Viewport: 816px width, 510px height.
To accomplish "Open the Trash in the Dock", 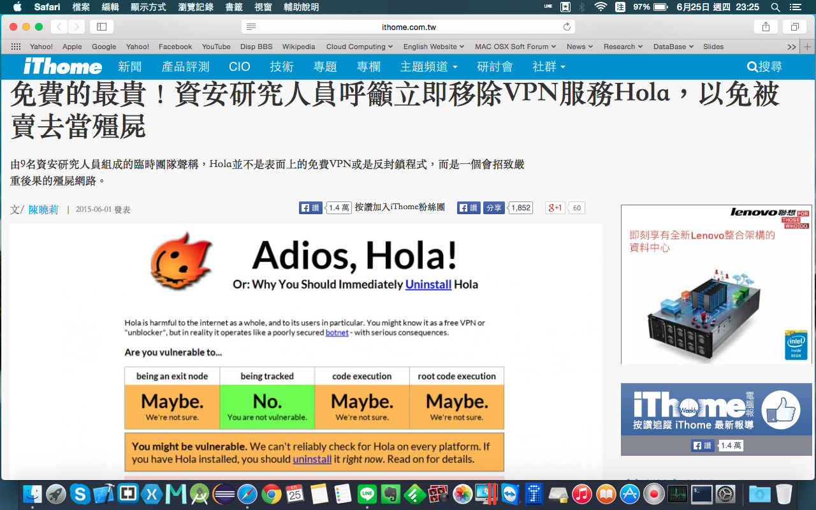I will pyautogui.click(x=784, y=493).
